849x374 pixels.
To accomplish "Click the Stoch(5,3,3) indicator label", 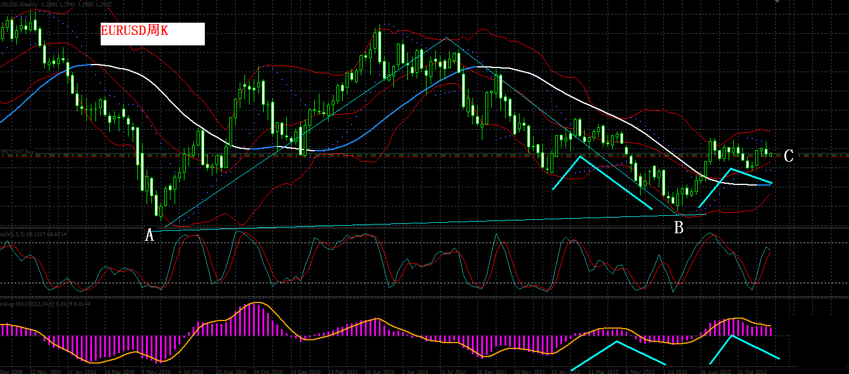I will (x=33, y=234).
